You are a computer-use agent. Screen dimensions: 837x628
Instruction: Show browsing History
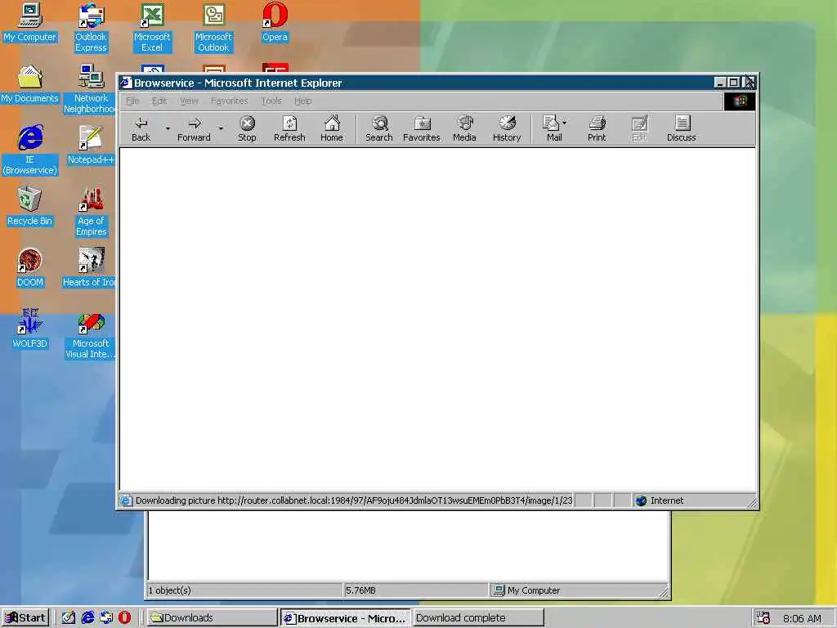(x=507, y=128)
